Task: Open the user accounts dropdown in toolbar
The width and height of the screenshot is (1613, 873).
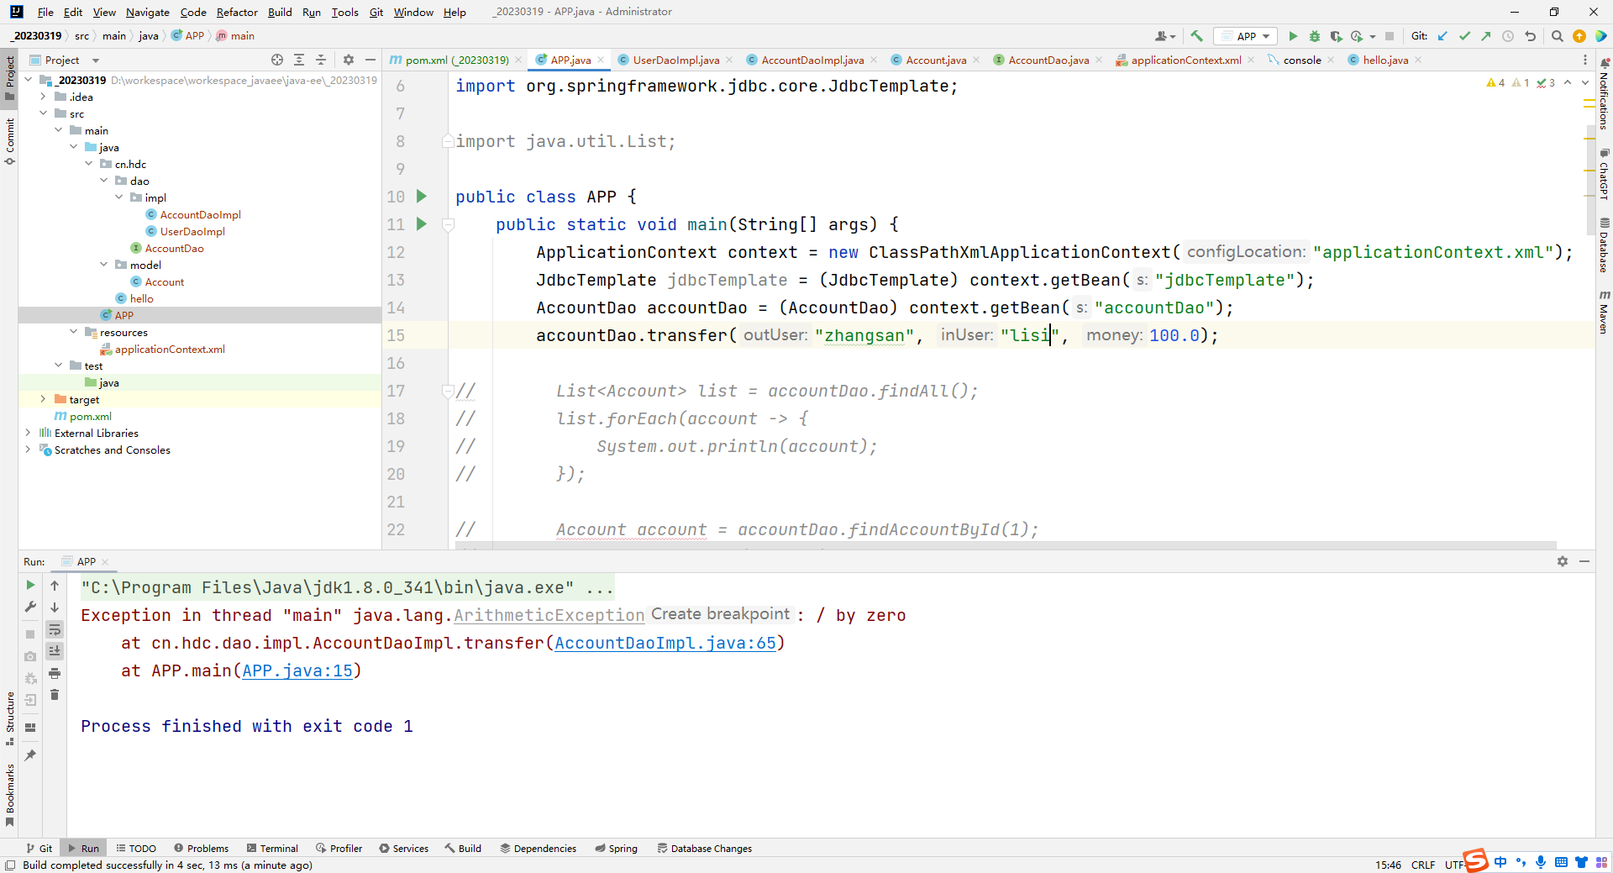Action: pos(1165,36)
